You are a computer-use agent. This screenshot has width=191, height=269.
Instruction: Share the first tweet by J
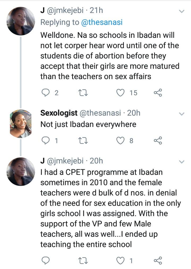click(x=158, y=93)
